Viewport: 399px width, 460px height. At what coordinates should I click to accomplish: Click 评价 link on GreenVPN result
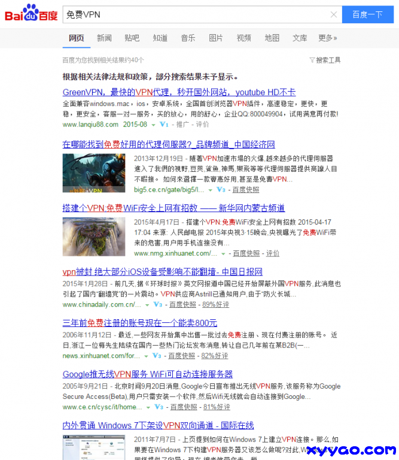202,125
